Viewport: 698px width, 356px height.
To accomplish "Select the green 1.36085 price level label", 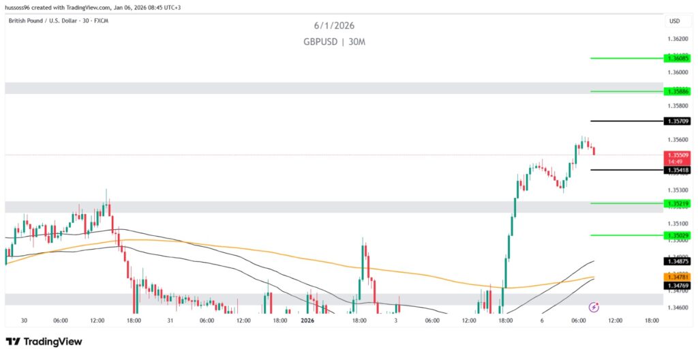I will coord(678,58).
